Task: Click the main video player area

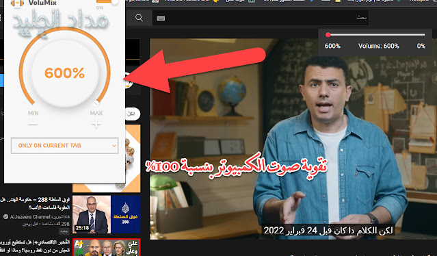Action: (x=293, y=139)
